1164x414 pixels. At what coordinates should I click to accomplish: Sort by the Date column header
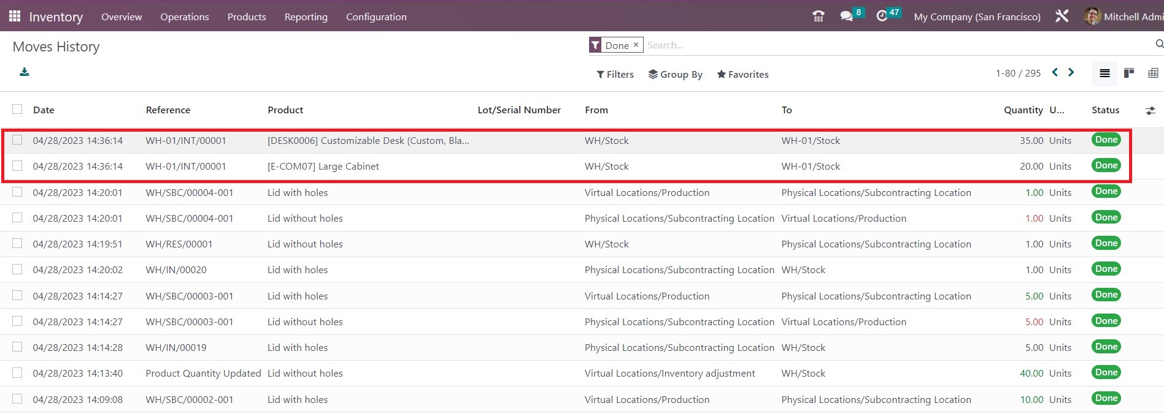pyautogui.click(x=44, y=110)
